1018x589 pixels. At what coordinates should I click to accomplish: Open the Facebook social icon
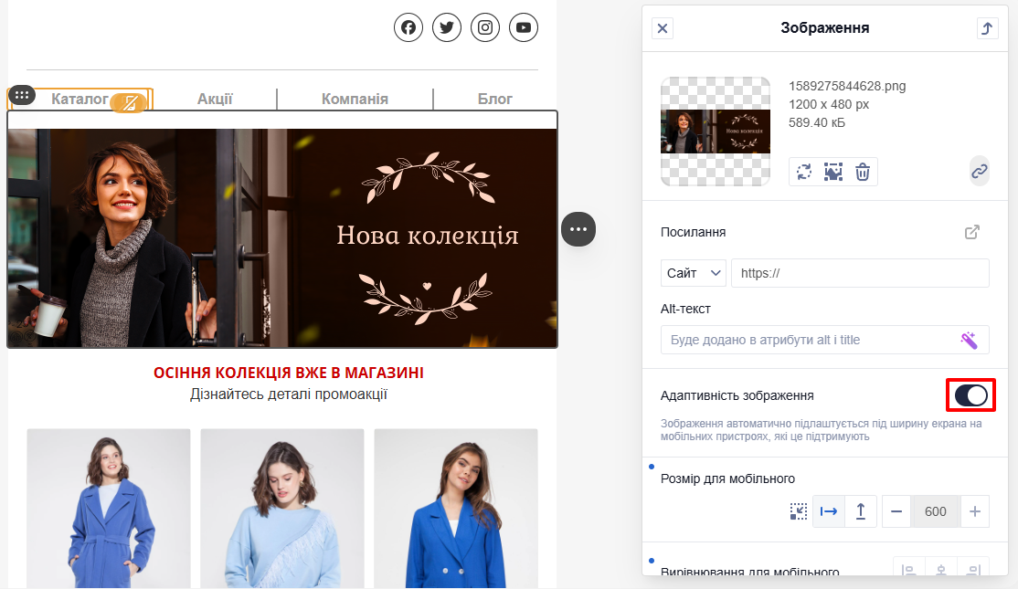coord(408,27)
